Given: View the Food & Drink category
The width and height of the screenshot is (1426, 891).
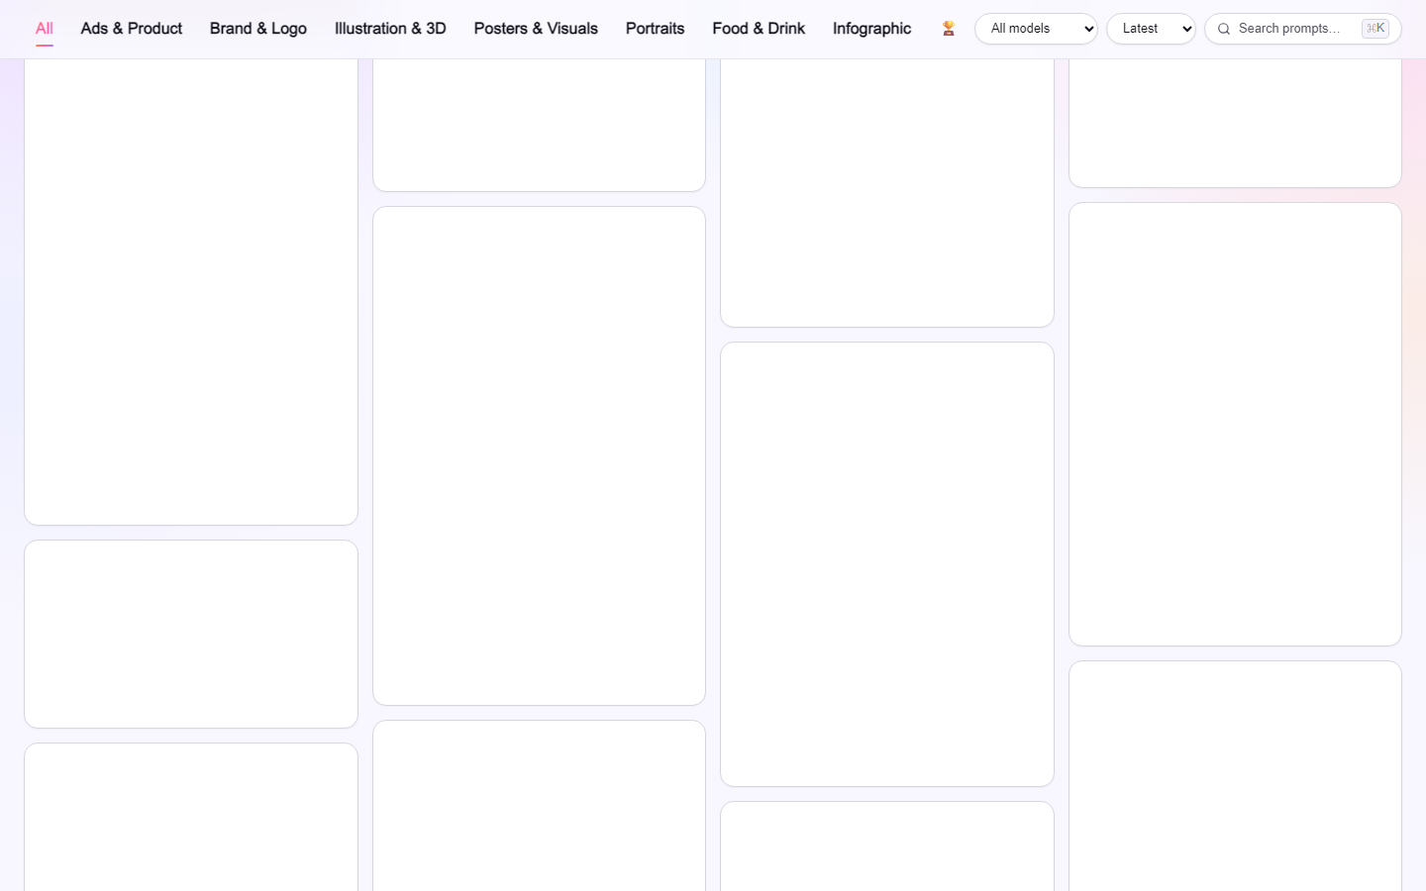Looking at the screenshot, I should point(759,29).
